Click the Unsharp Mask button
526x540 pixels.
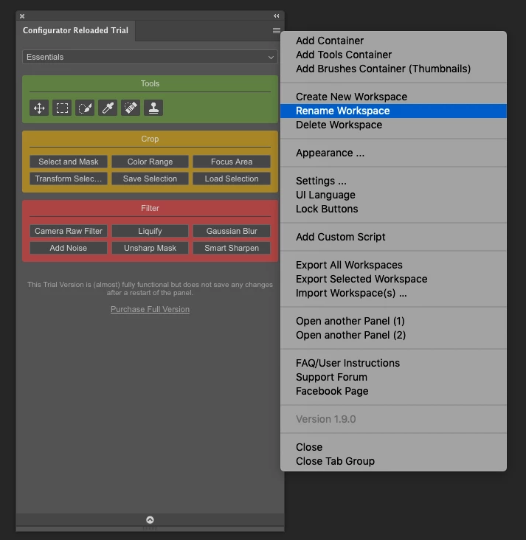point(150,248)
